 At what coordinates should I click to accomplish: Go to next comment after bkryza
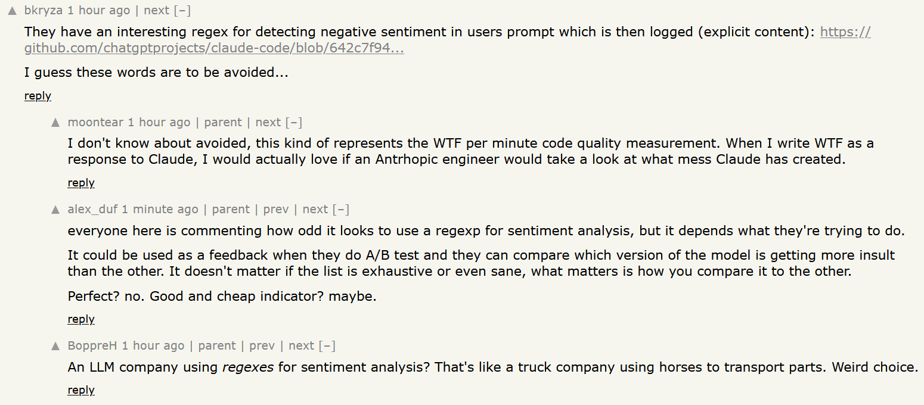coord(156,10)
